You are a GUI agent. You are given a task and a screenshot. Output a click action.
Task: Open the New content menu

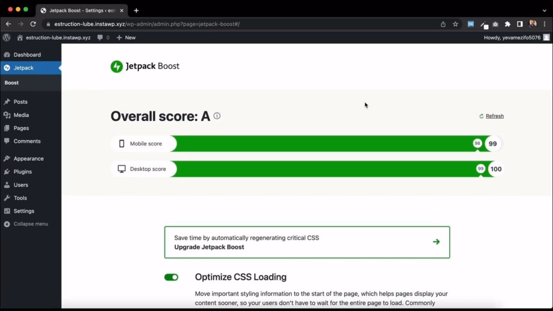pos(126,38)
